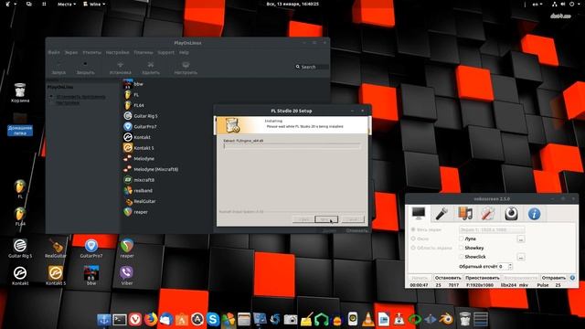Select the Окно radio option in vokoscreen
This screenshot has width=585, height=329.
tap(413, 239)
